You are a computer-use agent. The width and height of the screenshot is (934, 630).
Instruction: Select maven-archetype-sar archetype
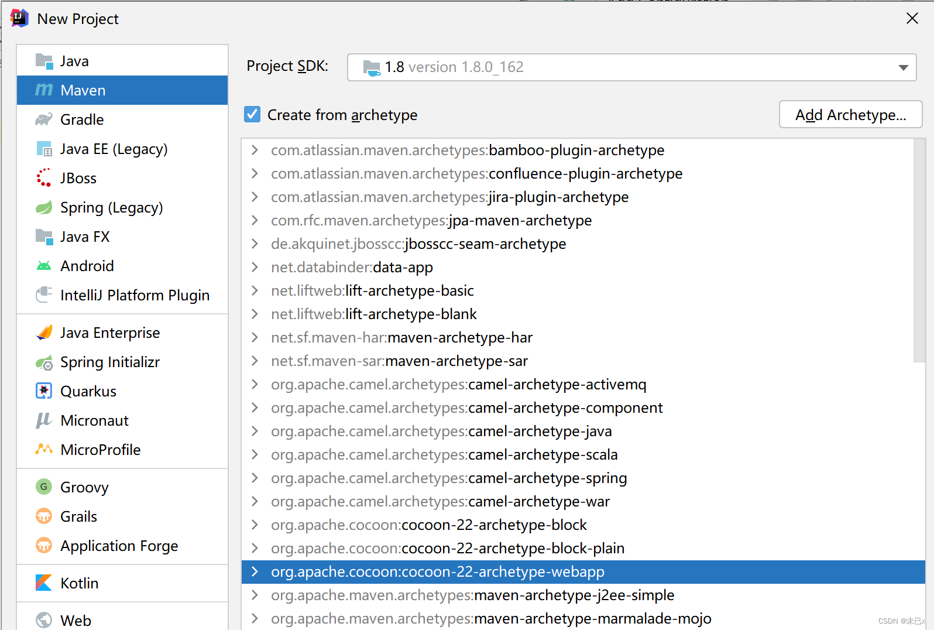(x=578, y=361)
